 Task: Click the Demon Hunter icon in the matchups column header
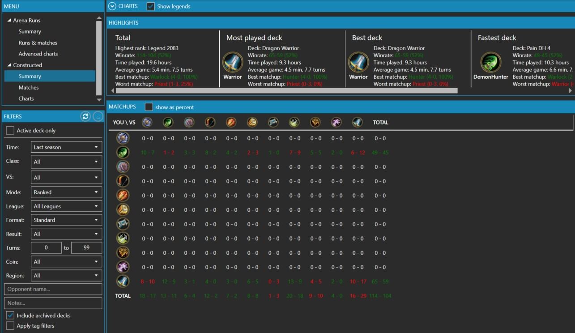[x=168, y=122]
